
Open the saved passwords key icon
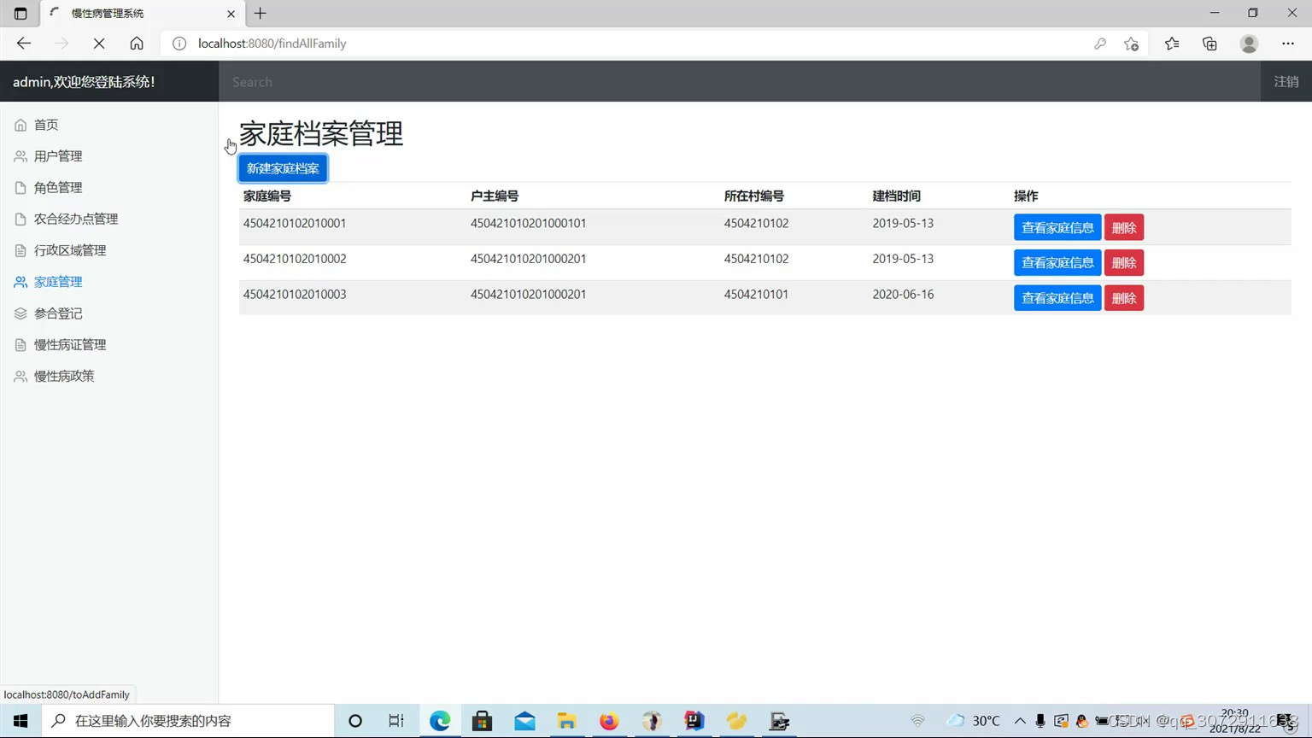pos(1100,44)
